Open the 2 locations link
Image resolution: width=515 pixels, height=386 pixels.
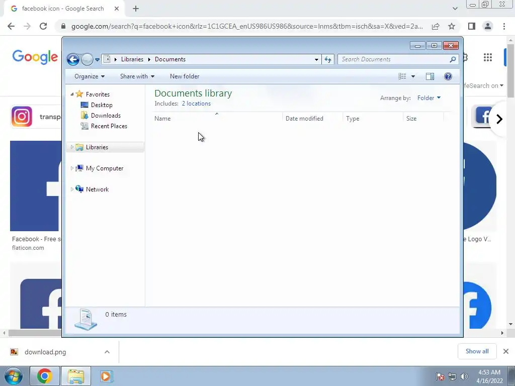point(196,104)
